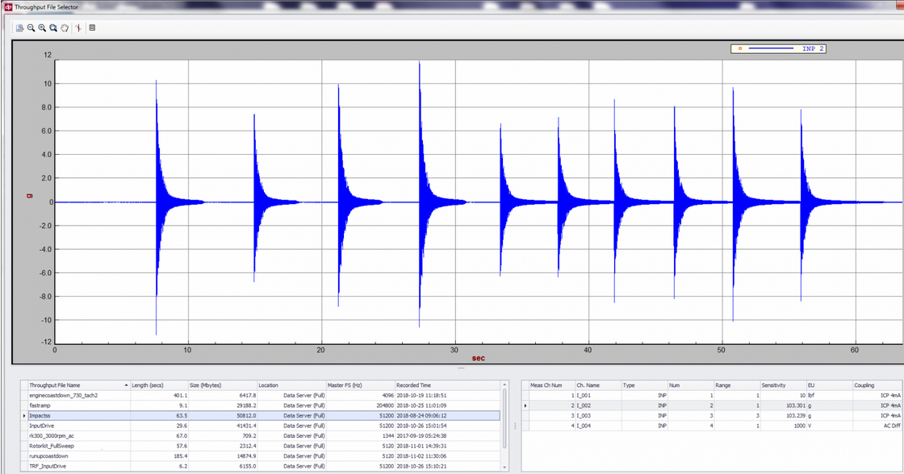The height and width of the screenshot is (474, 904).
Task: Select the zoom-to-region magnifier tool
Action: [53, 28]
